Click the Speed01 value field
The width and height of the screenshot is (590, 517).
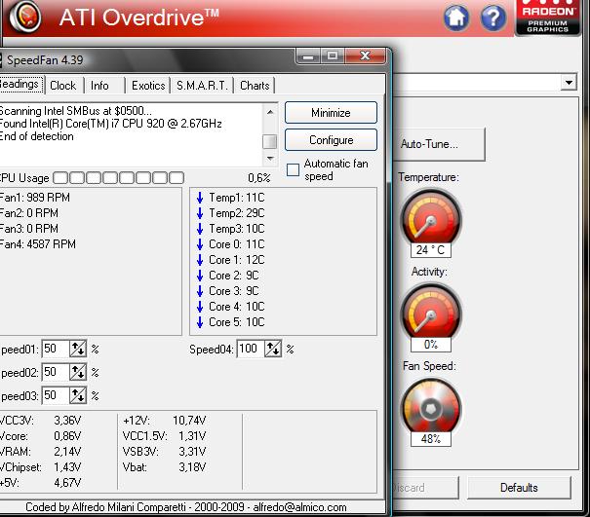click(56, 350)
